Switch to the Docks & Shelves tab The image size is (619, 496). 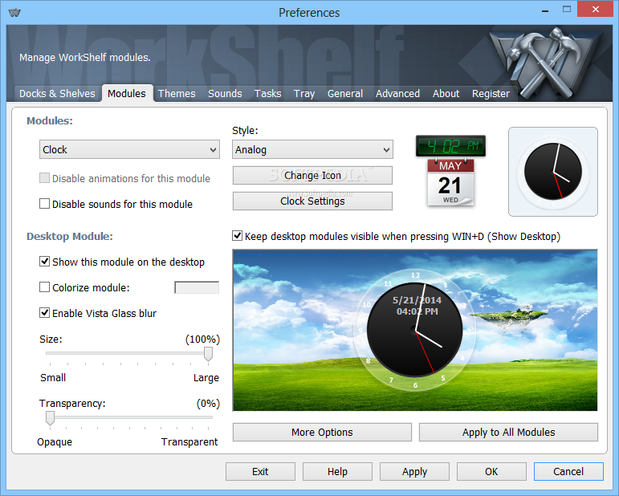coord(57,94)
